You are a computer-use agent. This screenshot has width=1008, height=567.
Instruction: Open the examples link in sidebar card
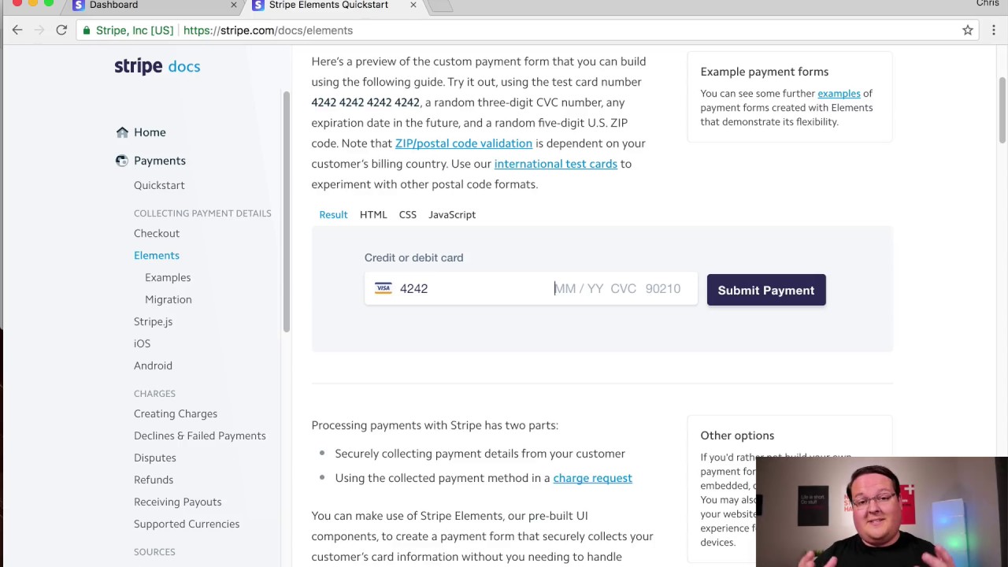click(839, 94)
